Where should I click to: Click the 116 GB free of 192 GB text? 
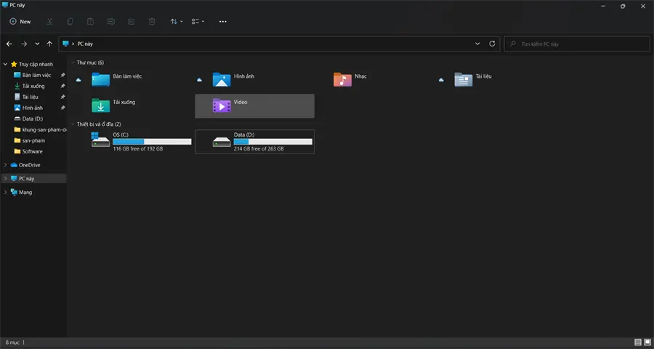tap(138, 148)
